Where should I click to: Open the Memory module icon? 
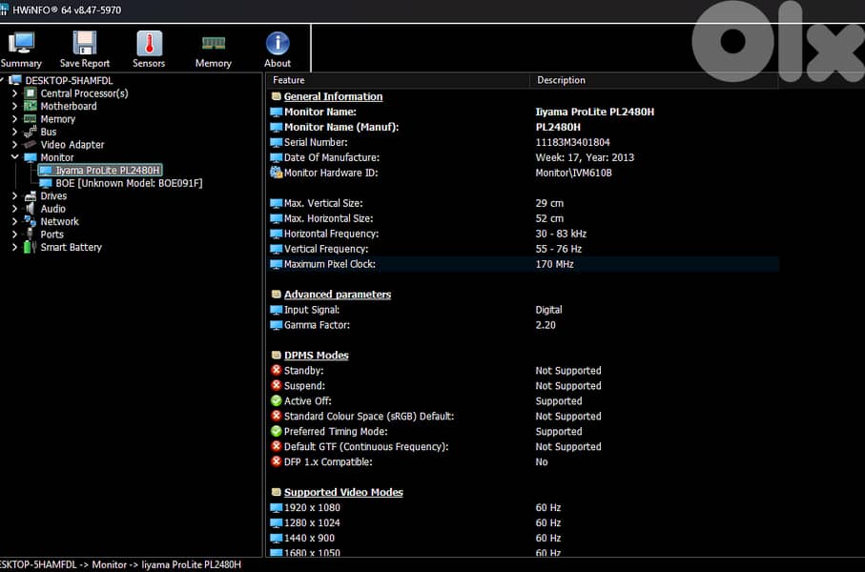coord(214,43)
